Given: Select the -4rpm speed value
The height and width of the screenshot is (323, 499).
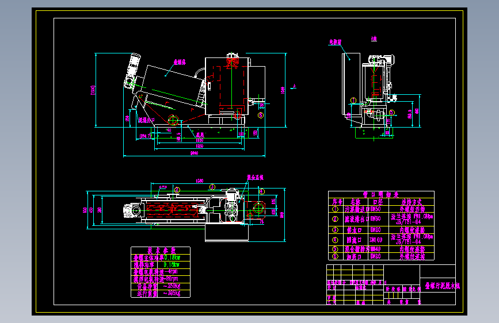Looking at the screenshot, I should (172, 271).
